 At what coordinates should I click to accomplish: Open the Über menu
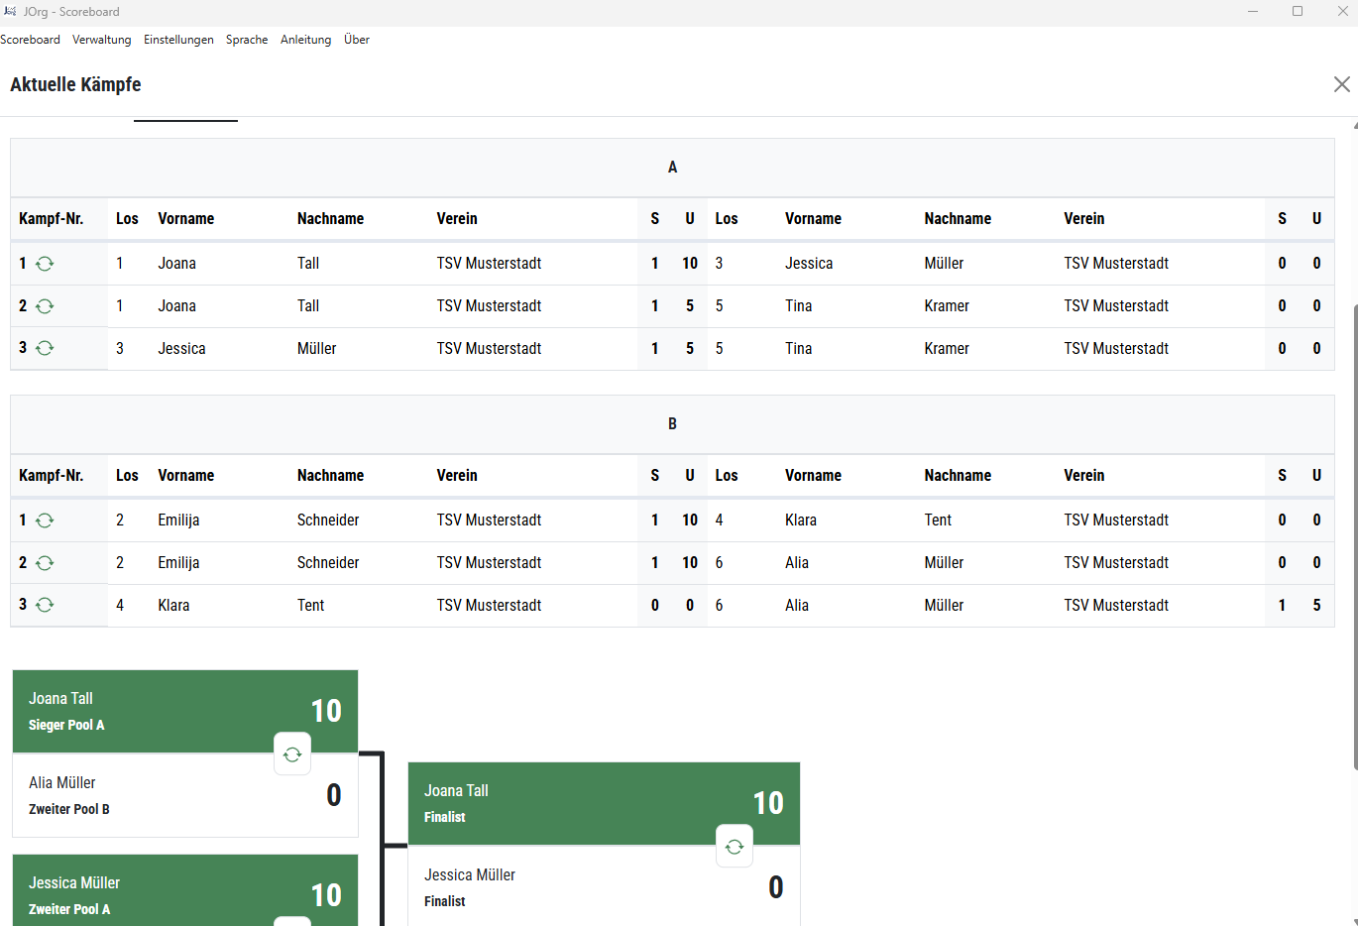click(357, 40)
